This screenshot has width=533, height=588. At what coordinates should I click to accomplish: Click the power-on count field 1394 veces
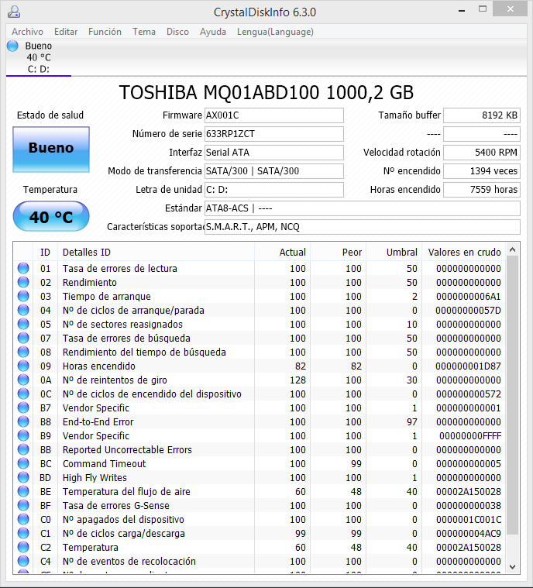(x=482, y=171)
